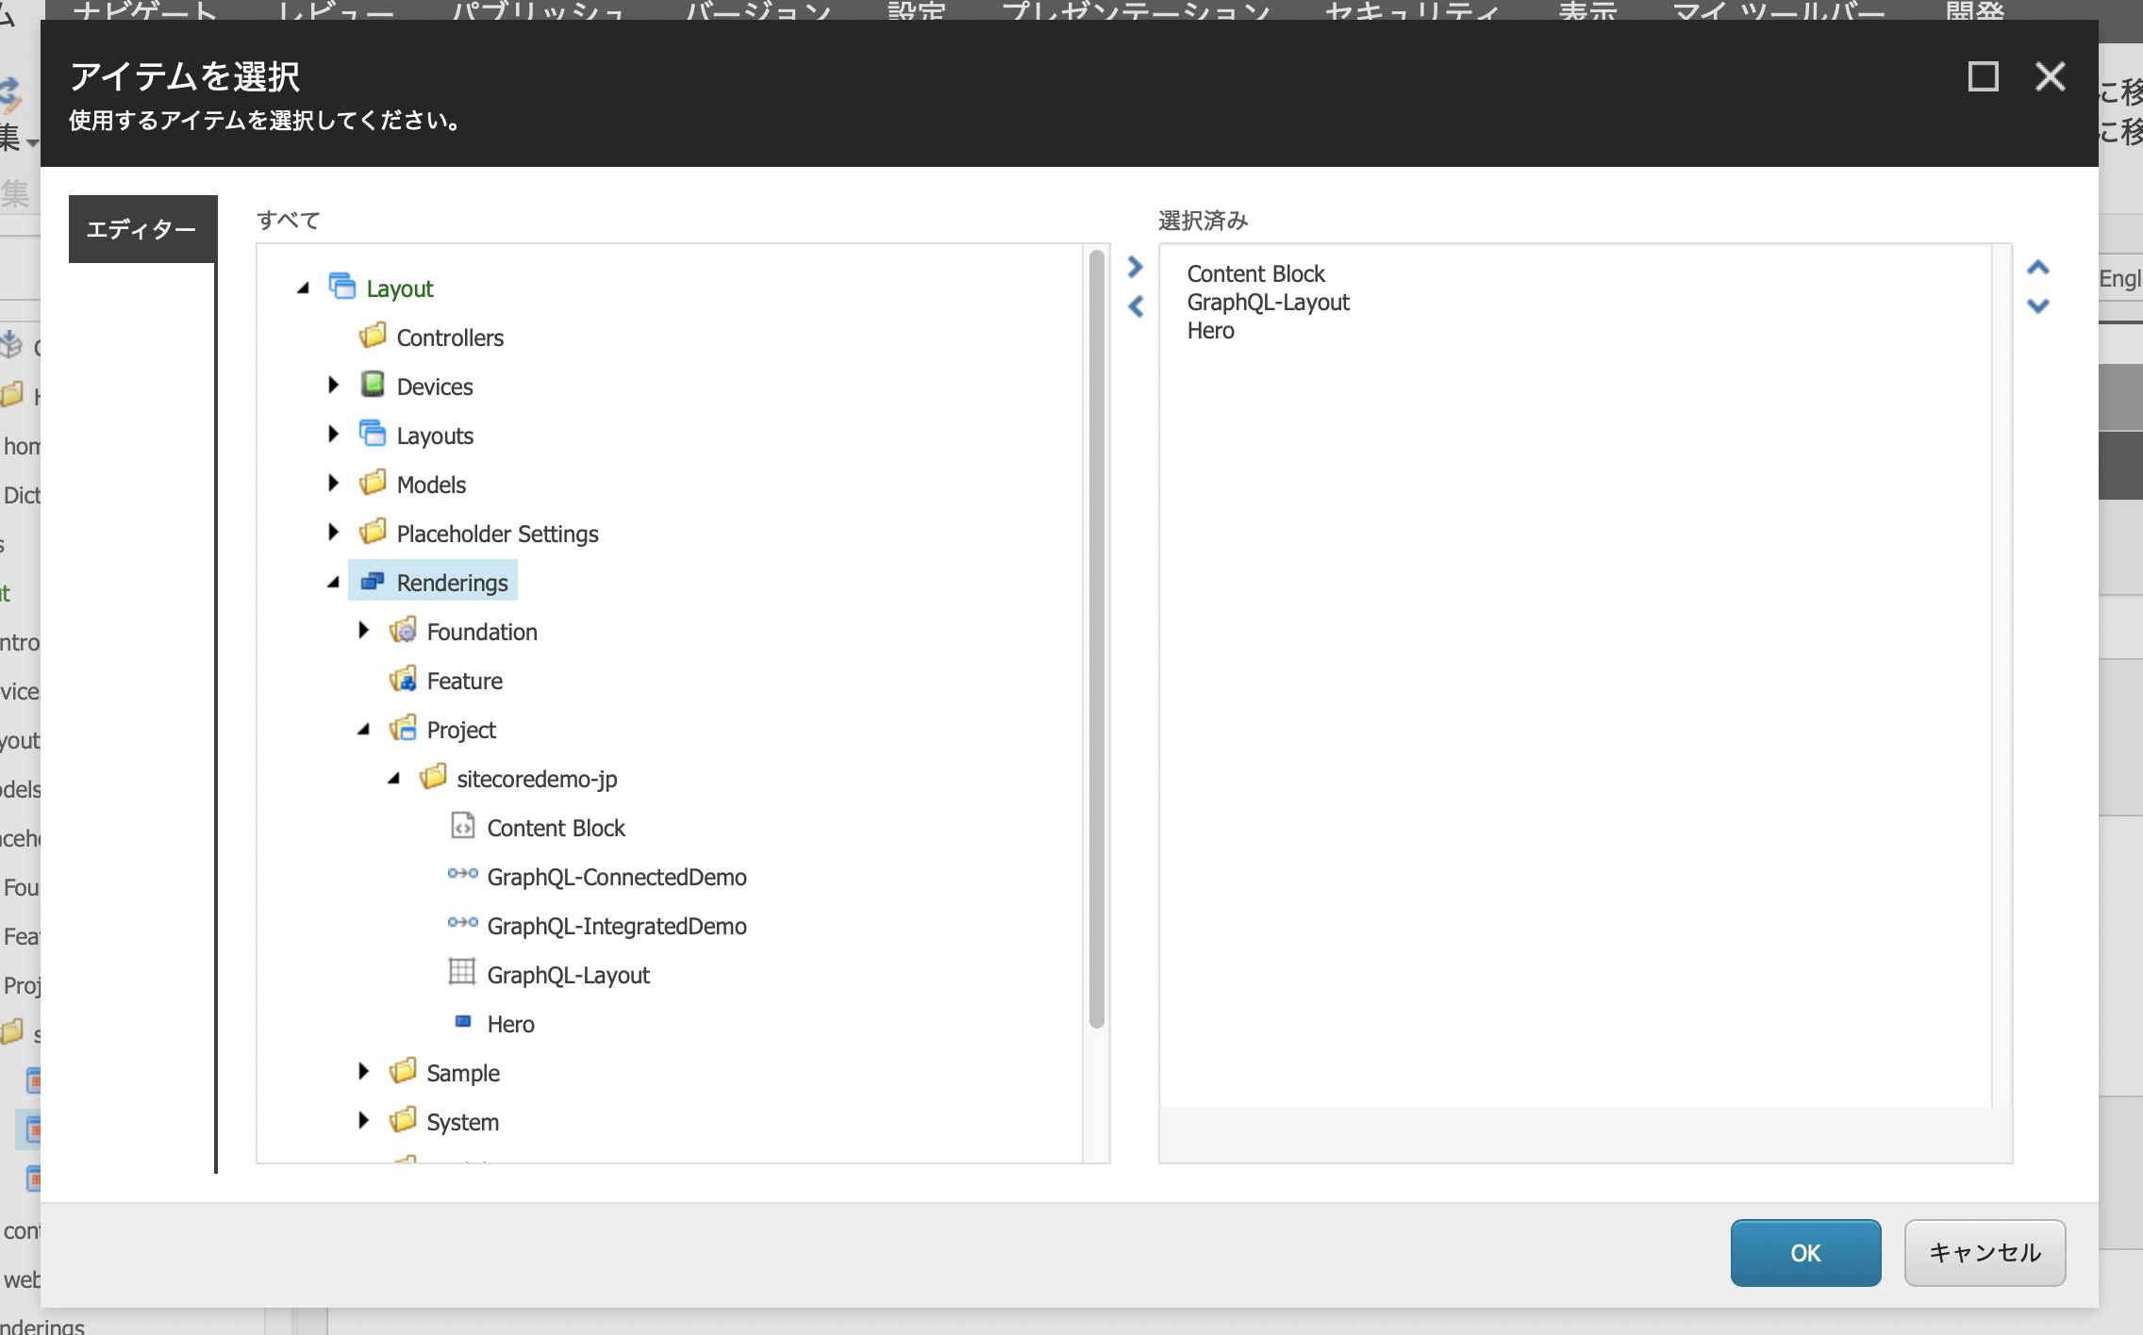Screen dimensions: 2143x1335
Task: Expand the Foundation node
Action: coord(363,630)
